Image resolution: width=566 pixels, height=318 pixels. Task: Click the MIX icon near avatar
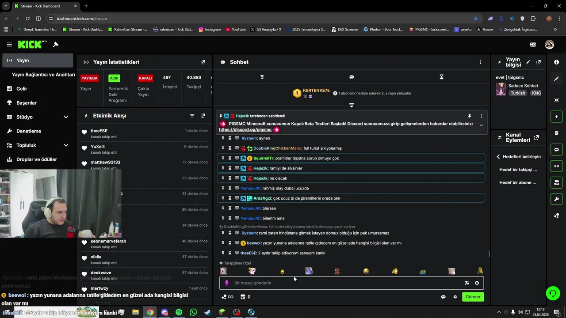[533, 45]
